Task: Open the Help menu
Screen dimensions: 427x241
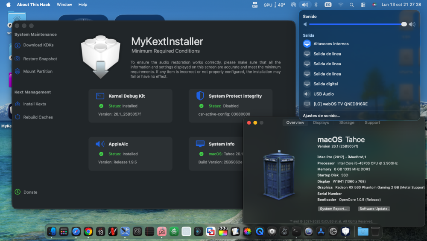Action: [83, 5]
